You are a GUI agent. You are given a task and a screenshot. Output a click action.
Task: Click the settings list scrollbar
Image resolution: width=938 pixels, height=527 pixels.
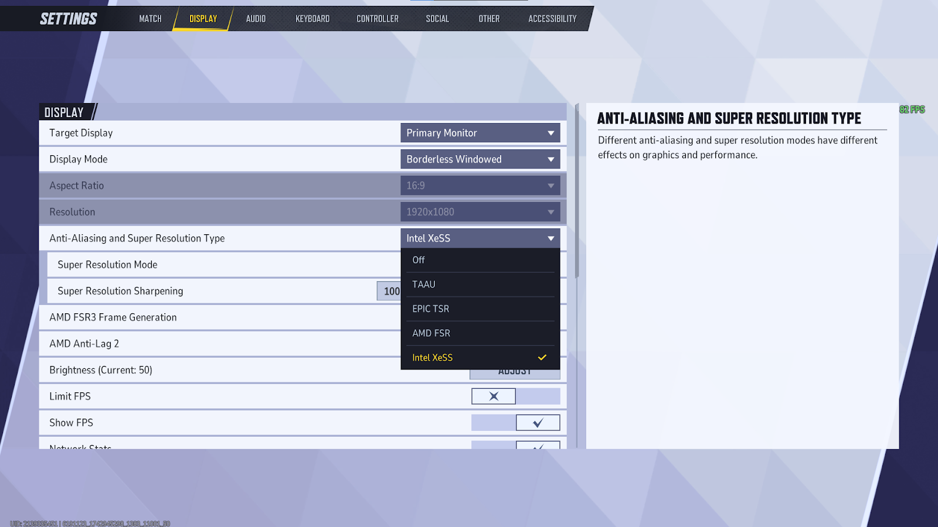coord(577,193)
